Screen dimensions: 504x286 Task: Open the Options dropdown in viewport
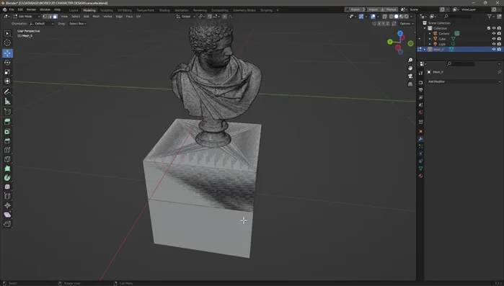click(x=406, y=24)
